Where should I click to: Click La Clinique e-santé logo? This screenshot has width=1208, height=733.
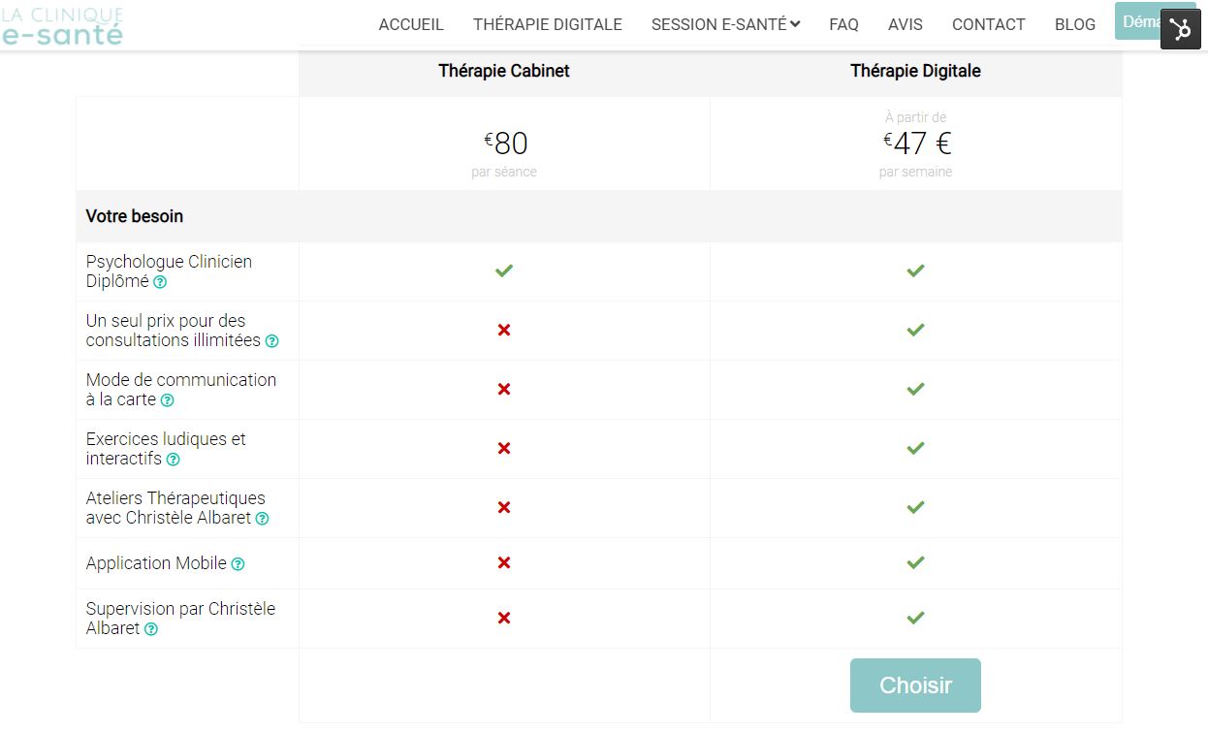coord(62,26)
